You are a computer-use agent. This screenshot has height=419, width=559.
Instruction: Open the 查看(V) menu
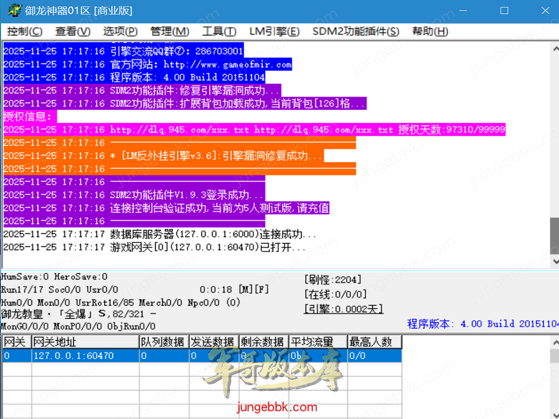(73, 32)
